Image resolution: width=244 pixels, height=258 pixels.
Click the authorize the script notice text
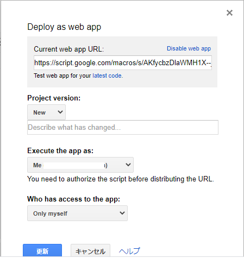(121, 179)
